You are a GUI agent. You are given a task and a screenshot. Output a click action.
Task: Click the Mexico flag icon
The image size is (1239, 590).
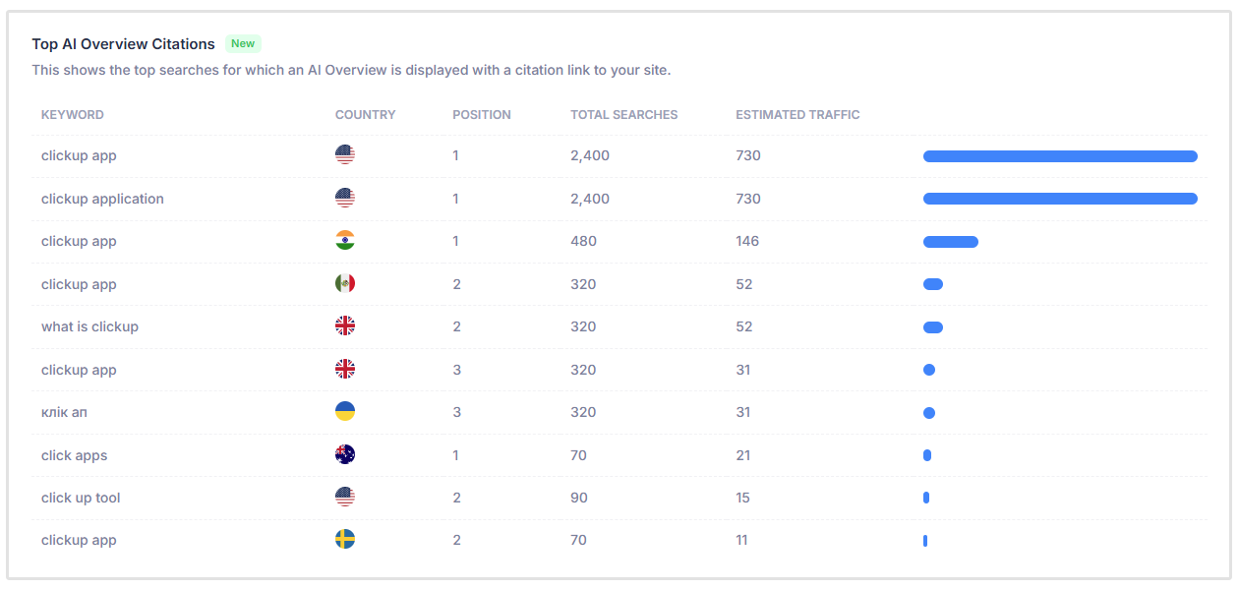tap(345, 283)
